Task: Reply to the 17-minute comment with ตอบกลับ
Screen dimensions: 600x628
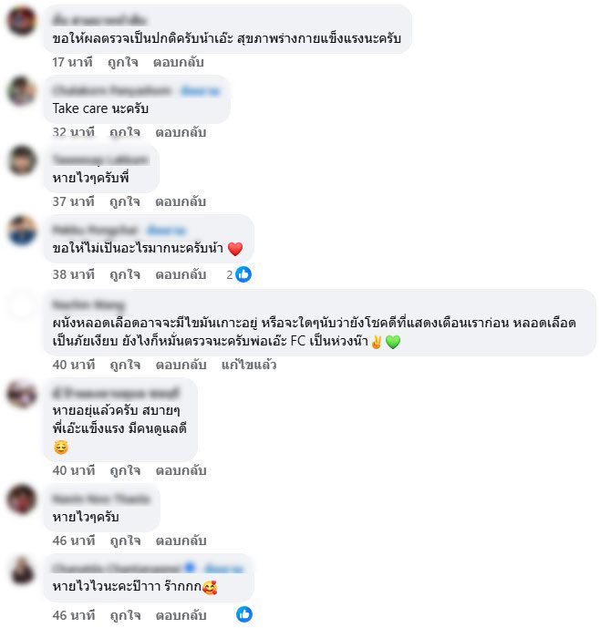Action: click(179, 62)
